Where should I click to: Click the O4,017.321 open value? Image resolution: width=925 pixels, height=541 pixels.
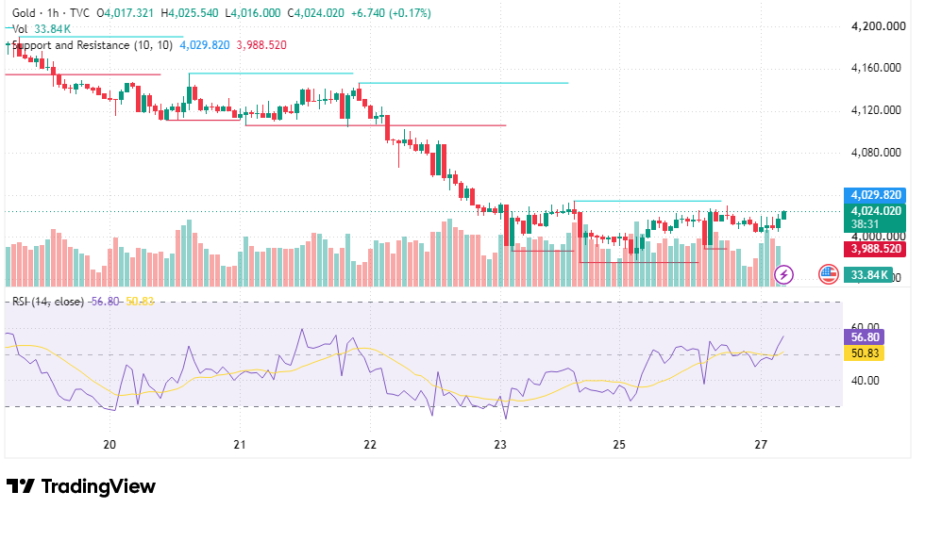[126, 13]
